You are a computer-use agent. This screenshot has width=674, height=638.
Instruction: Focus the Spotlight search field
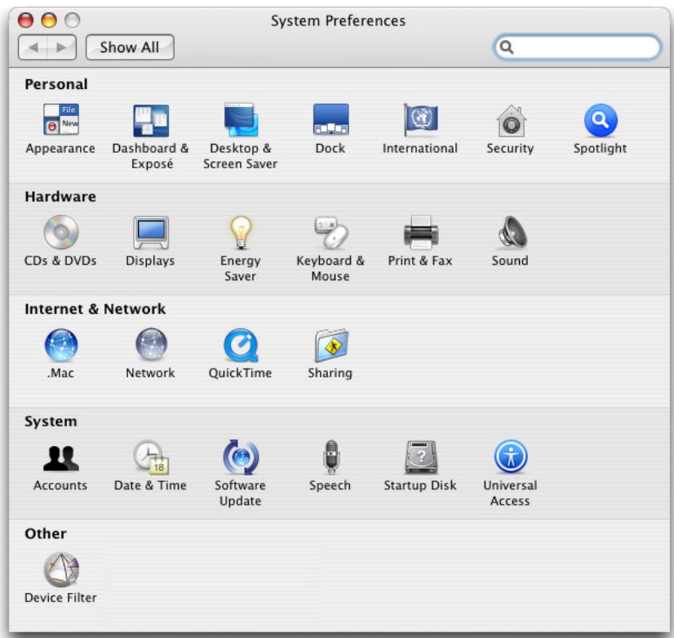click(577, 47)
